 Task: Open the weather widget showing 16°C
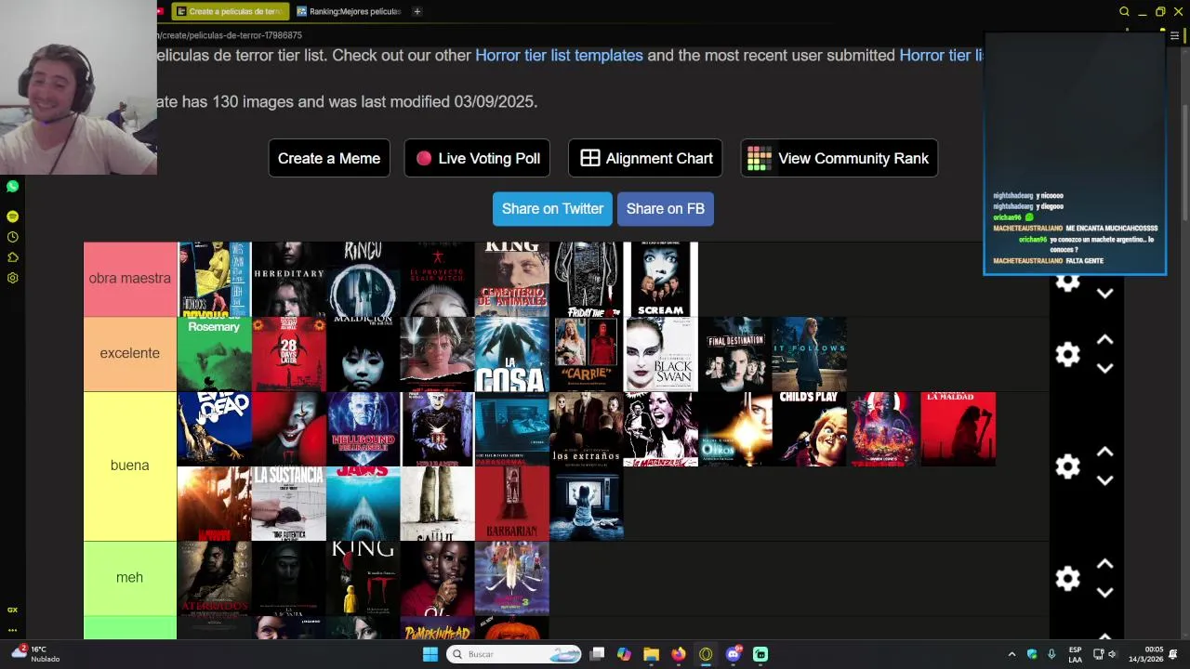point(33,654)
